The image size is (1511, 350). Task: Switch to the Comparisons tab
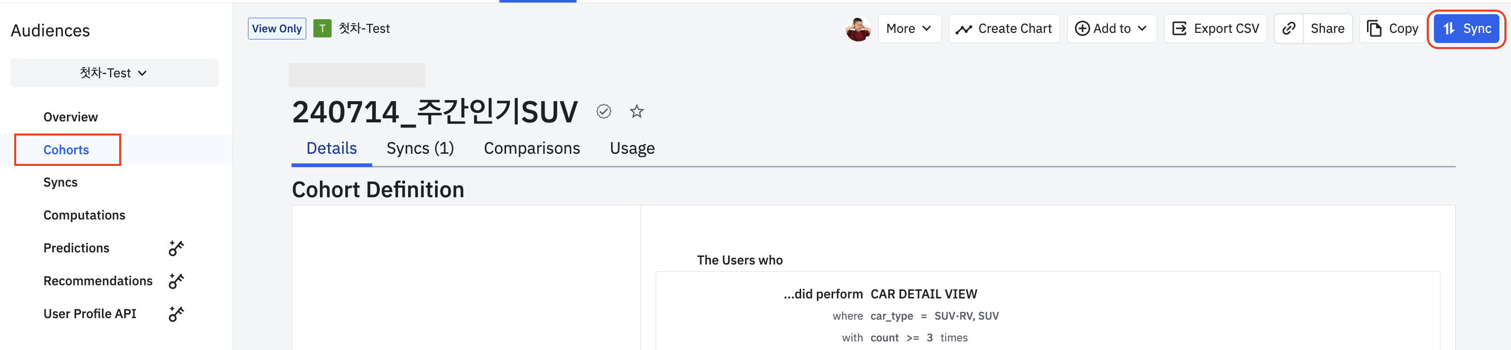coord(531,149)
